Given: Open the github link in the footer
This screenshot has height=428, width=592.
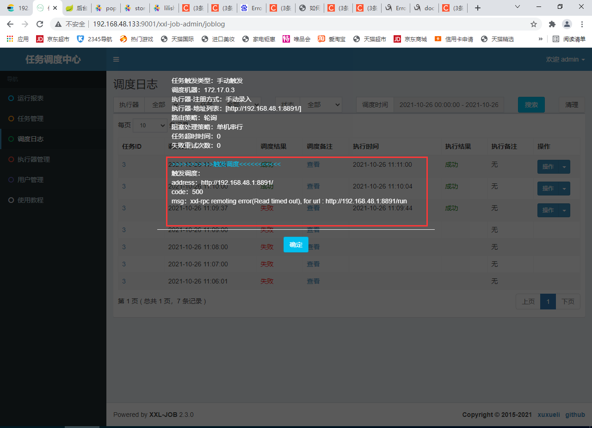Looking at the screenshot, I should pos(575,415).
